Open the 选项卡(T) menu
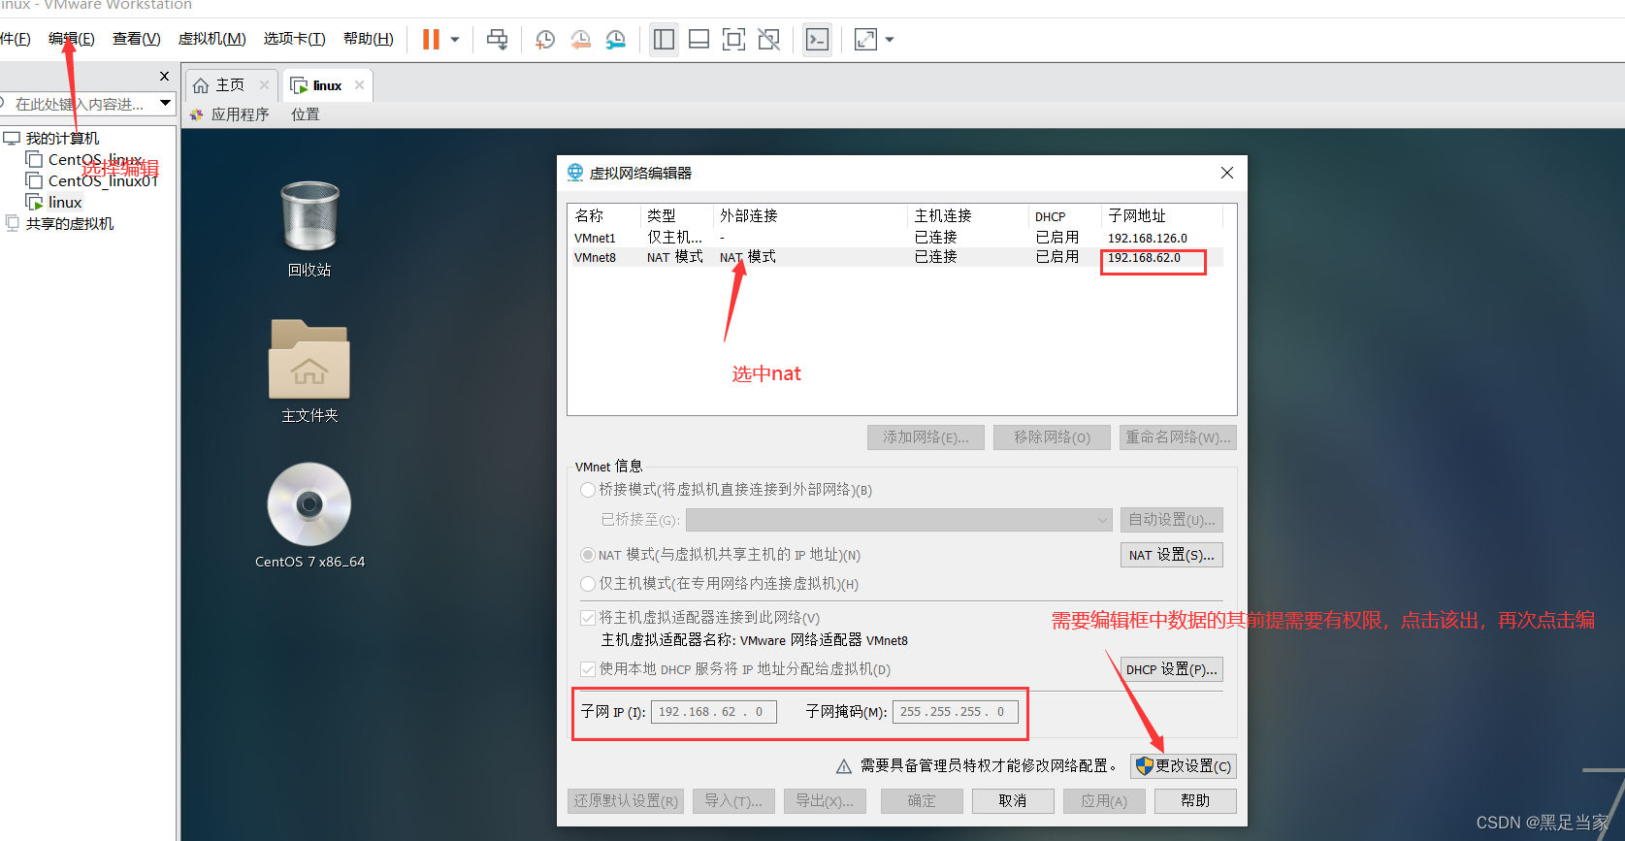The height and width of the screenshot is (841, 1625). pos(294,39)
